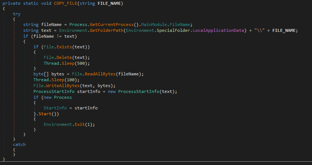Click the Delete method in File.Delete
Image resolution: width=312 pixels, height=165 pixels.
click(x=64, y=57)
